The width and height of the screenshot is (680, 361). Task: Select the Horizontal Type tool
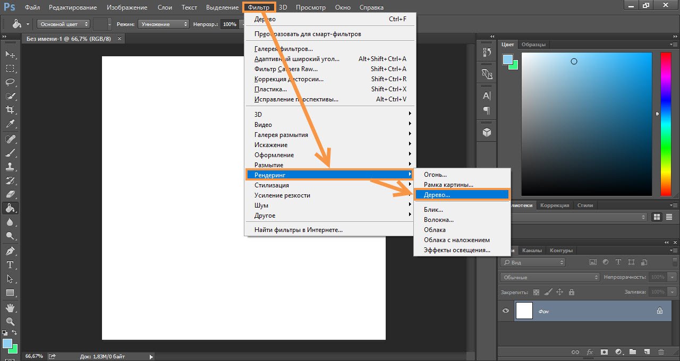10,264
